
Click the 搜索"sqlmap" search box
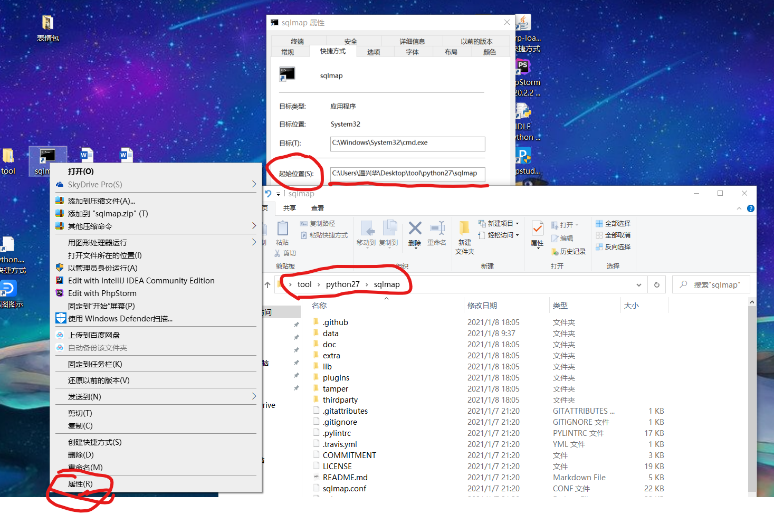click(x=711, y=284)
